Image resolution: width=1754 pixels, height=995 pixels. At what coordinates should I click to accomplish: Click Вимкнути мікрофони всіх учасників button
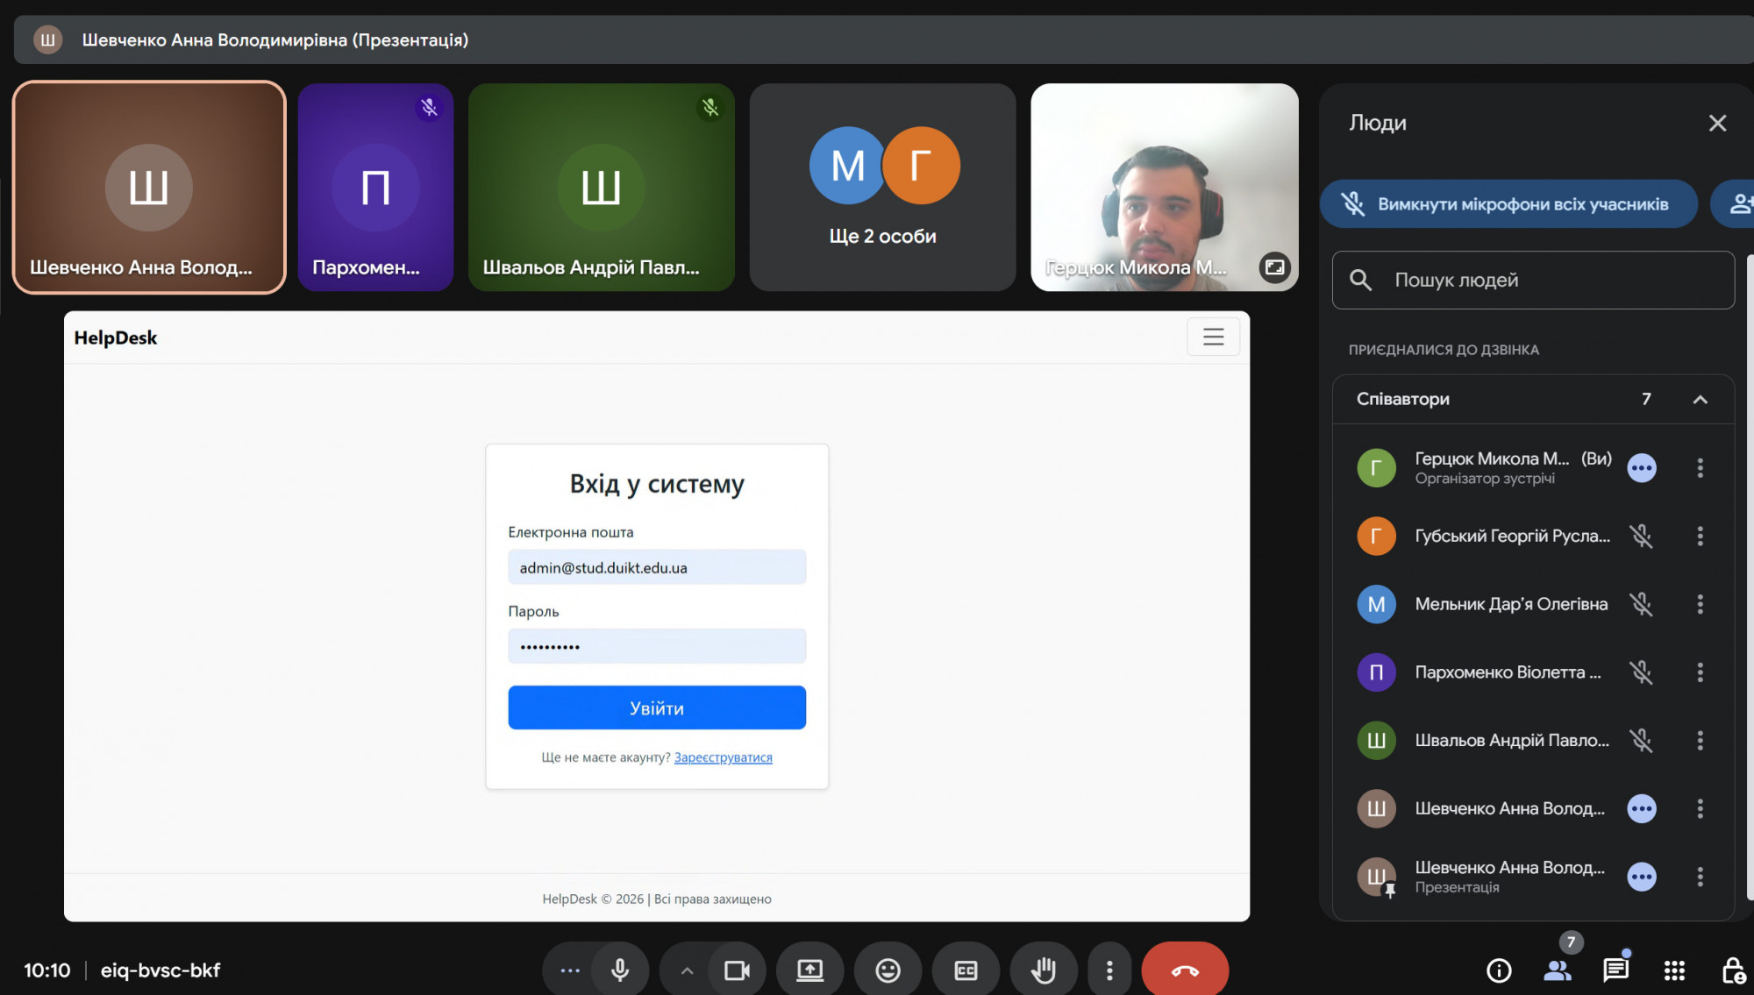click(1508, 204)
